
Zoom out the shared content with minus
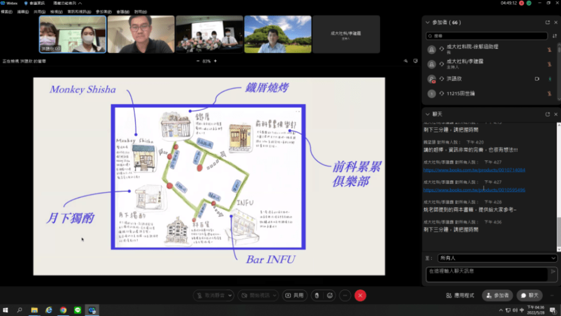coord(198,61)
